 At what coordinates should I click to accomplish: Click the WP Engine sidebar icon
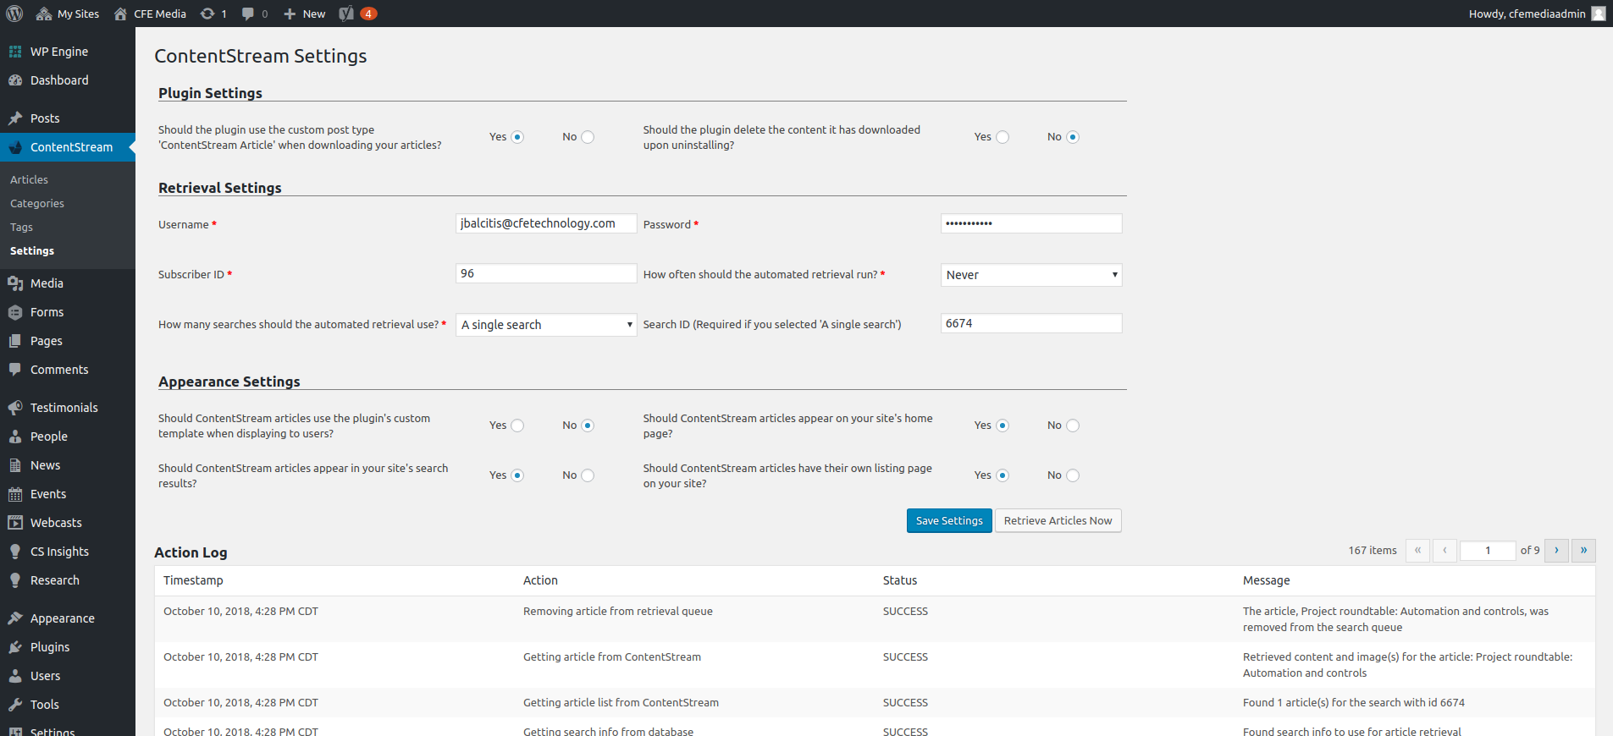[15, 52]
